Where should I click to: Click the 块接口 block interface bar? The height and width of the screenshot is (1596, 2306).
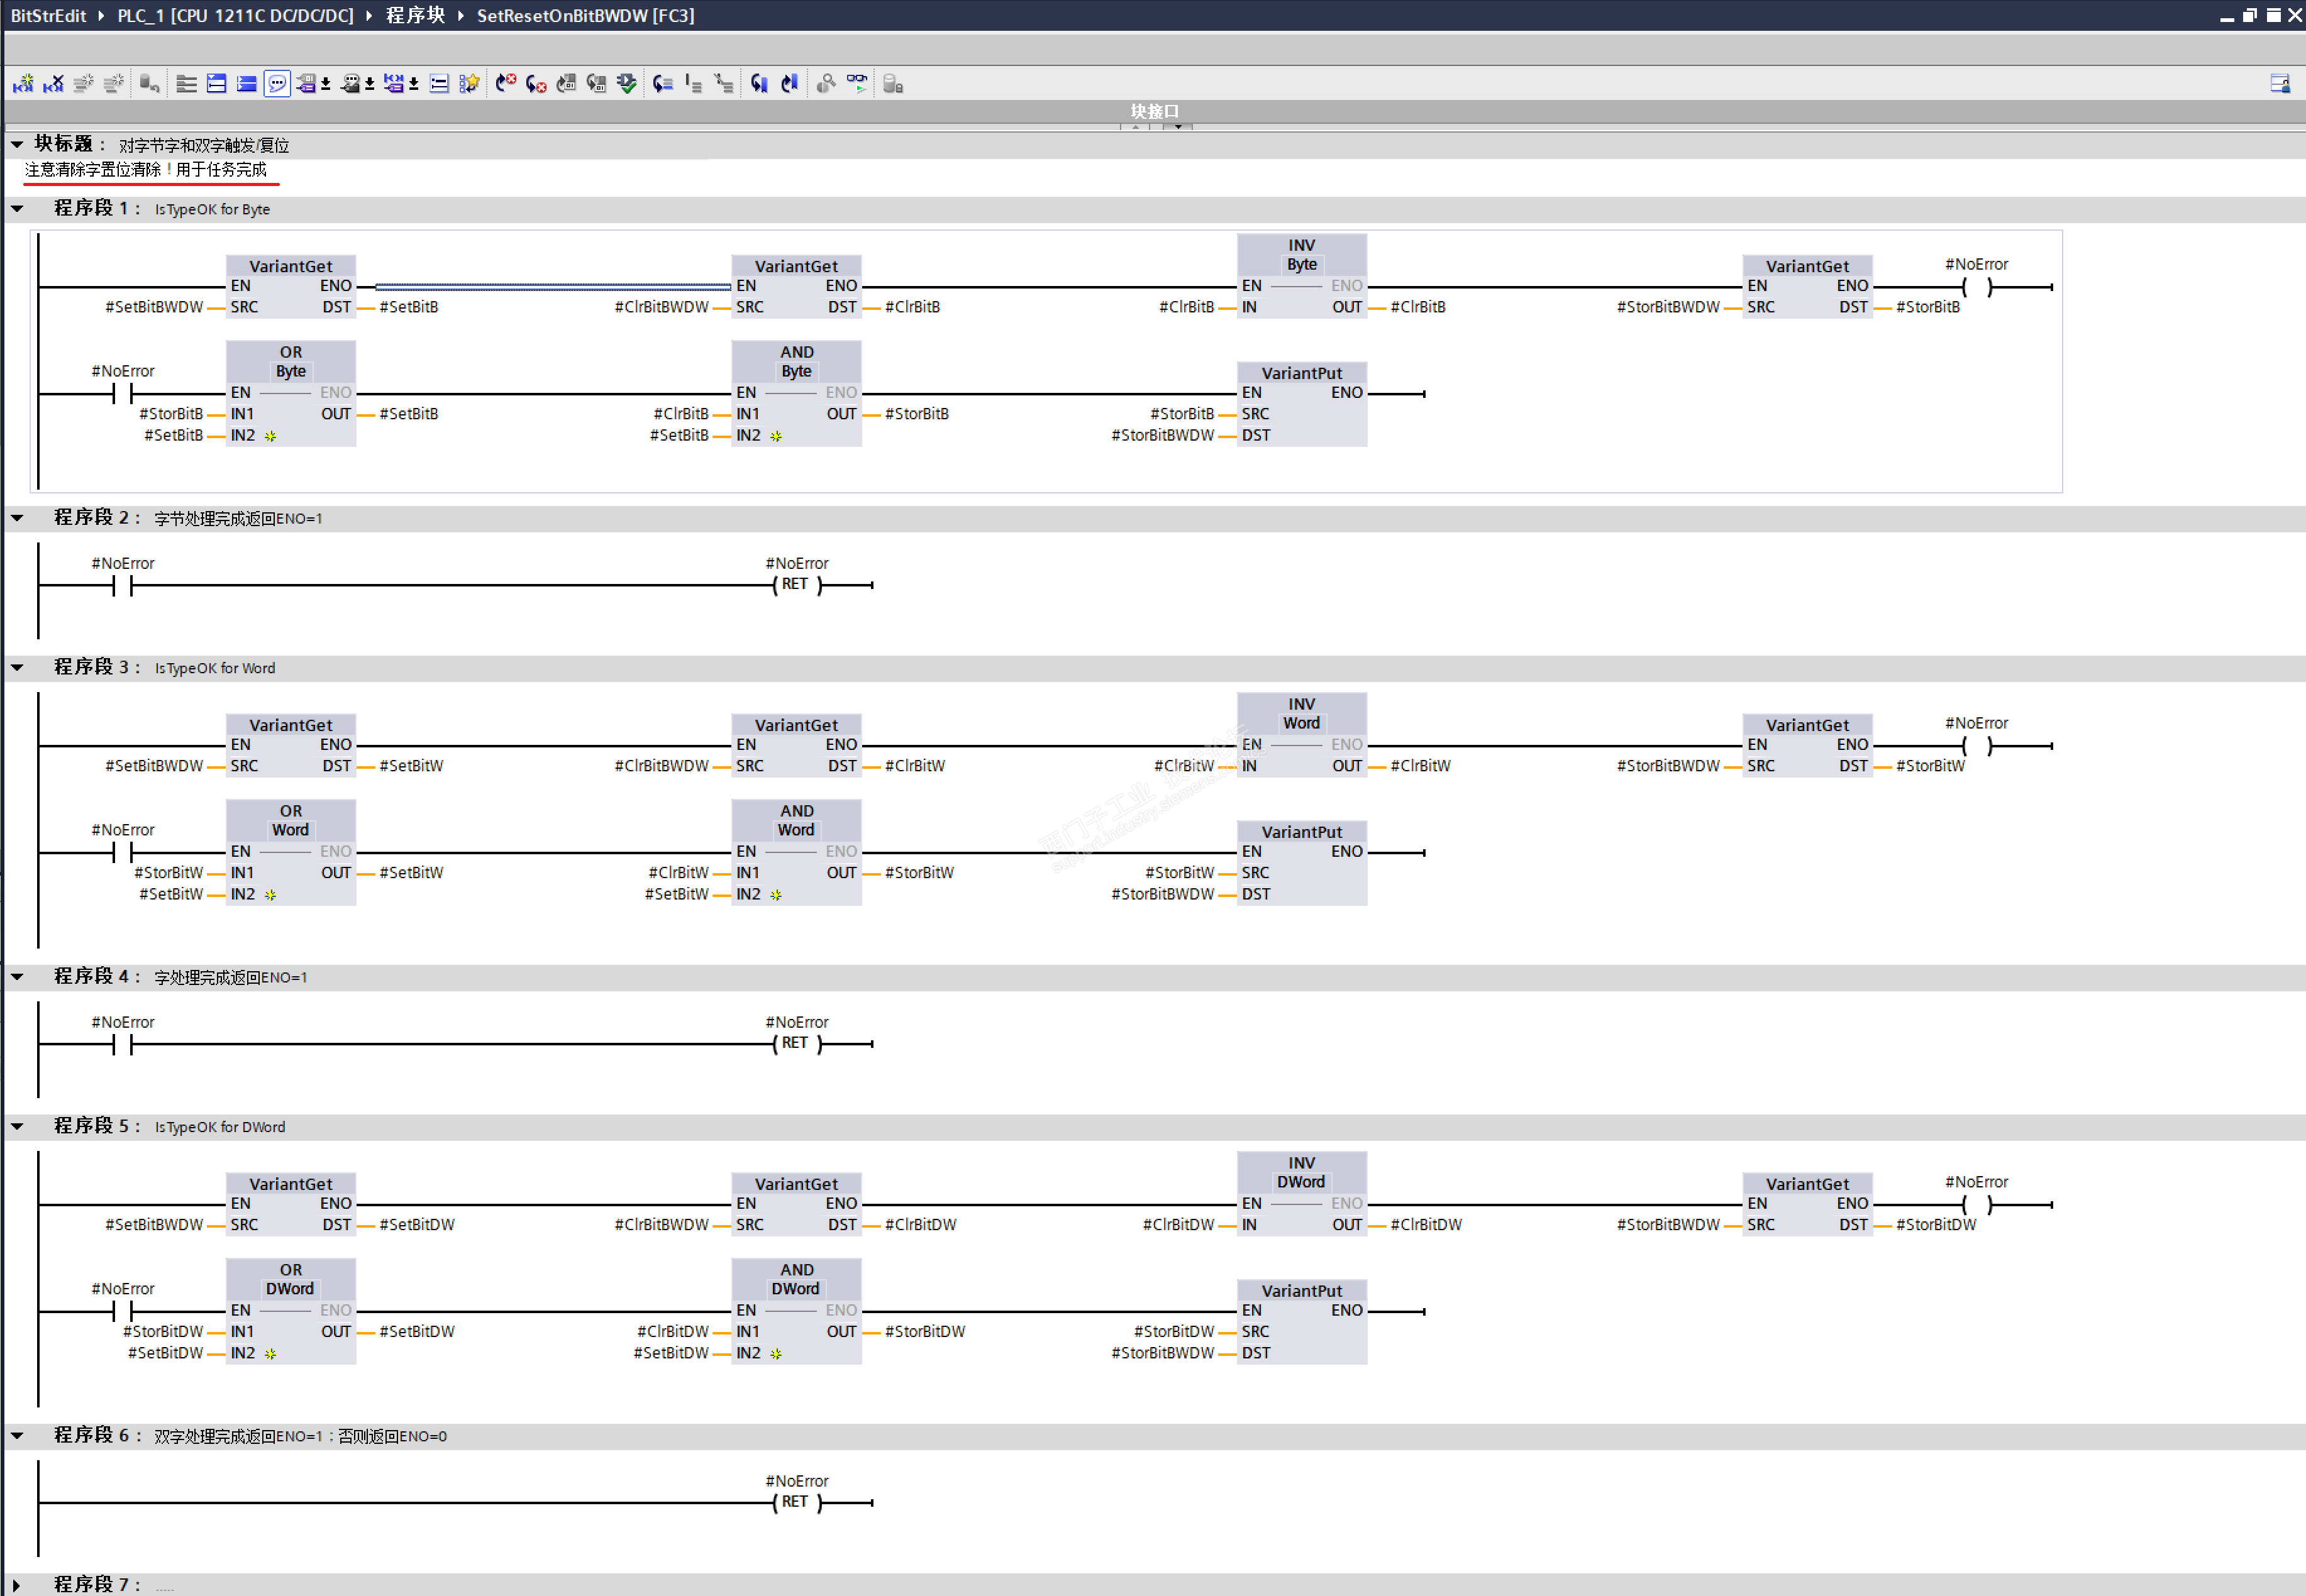point(1155,111)
